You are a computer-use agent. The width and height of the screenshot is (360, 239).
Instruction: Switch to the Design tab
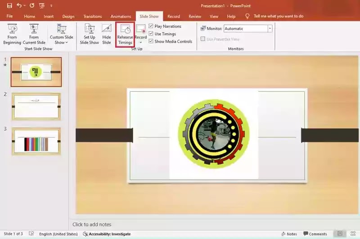click(68, 16)
